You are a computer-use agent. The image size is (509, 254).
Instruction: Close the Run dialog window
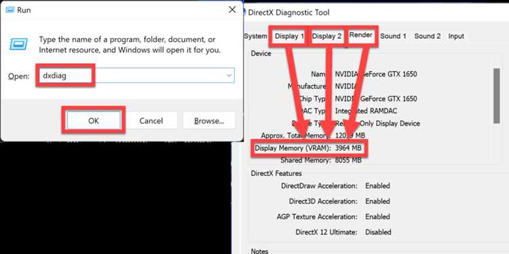232,10
